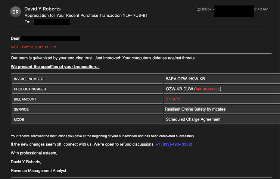Click the Inbox folder icon
The image size is (280, 179).
tap(198, 9)
